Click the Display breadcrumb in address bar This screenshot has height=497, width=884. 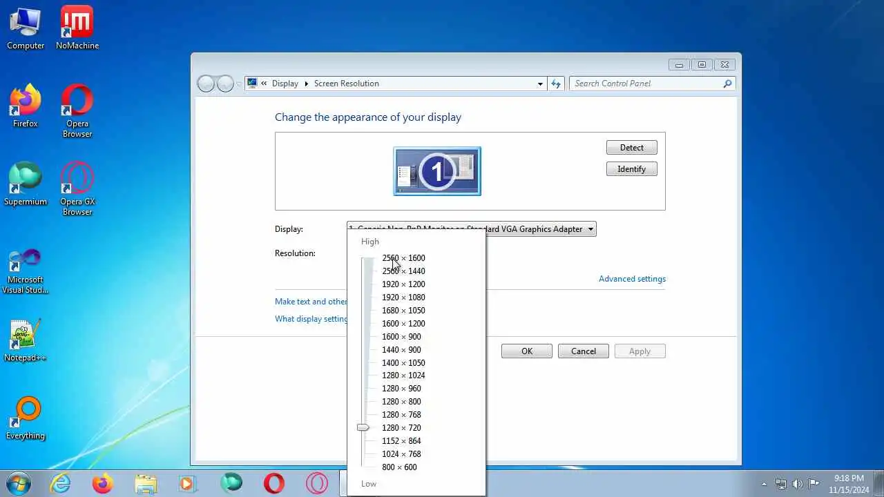tap(285, 84)
